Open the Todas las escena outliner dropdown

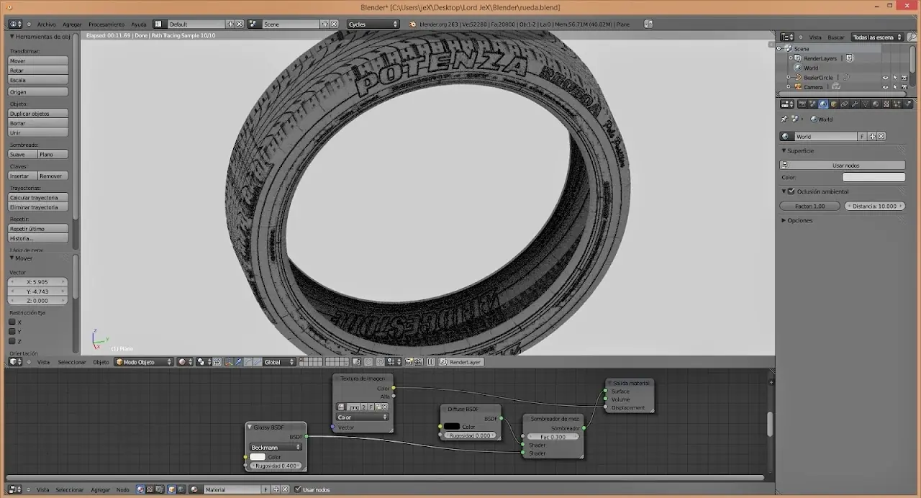[x=876, y=37]
